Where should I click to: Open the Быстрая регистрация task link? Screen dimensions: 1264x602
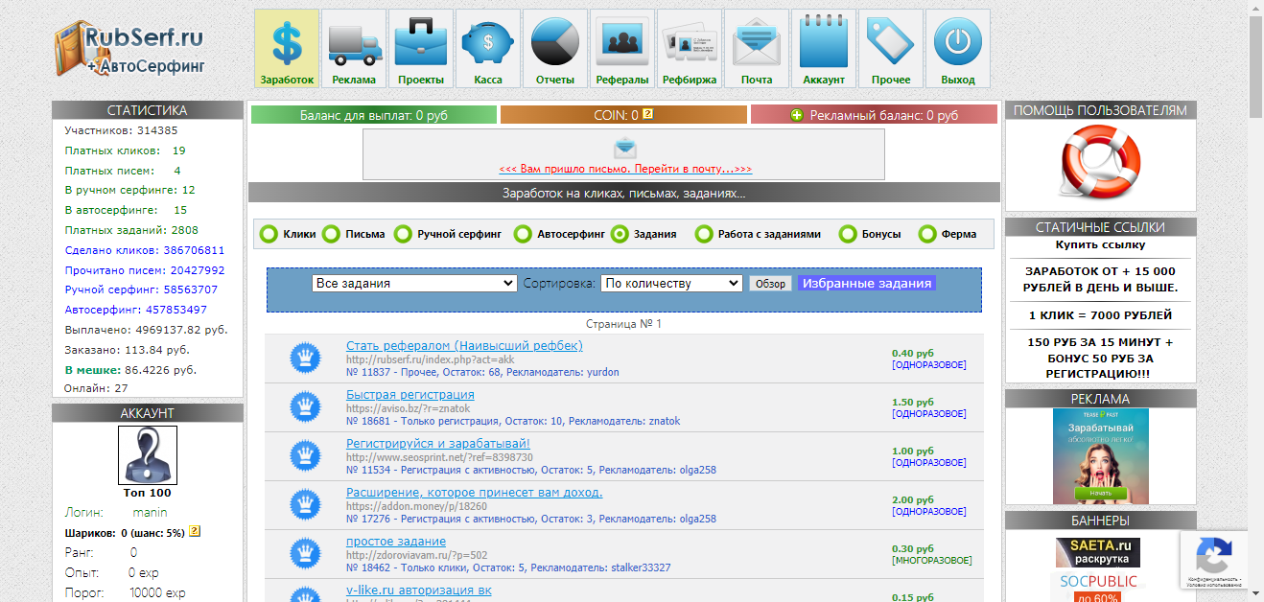[410, 395]
